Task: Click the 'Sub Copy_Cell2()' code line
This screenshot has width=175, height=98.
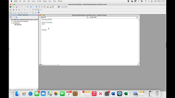Action: [47, 19]
